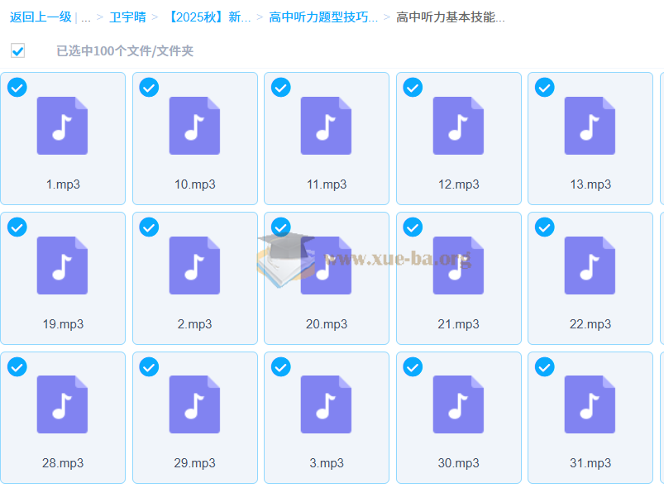The image size is (664, 488).
Task: Uncheck the 28.mp3 selection circle
Action: [x=17, y=367]
